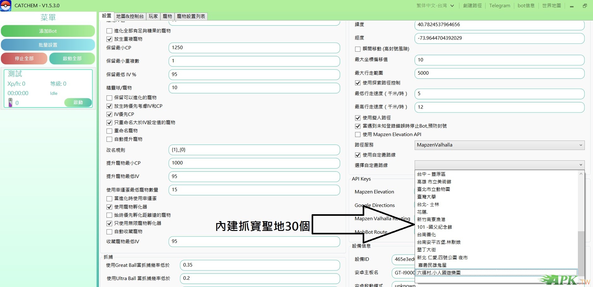Enable the 瞬間移動 (高封號風險) checkbox
593x287 pixels.
[x=358, y=49]
